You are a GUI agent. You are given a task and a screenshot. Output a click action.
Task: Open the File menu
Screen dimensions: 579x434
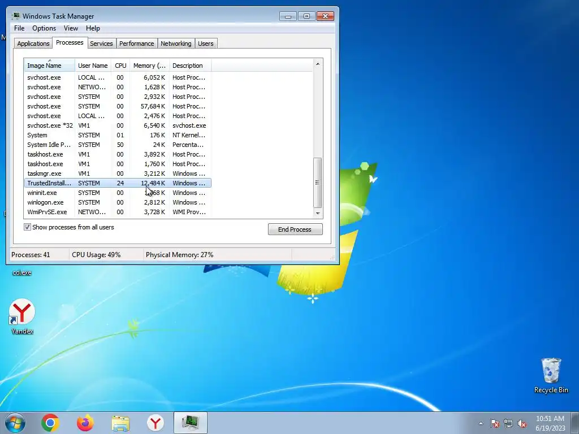19,28
